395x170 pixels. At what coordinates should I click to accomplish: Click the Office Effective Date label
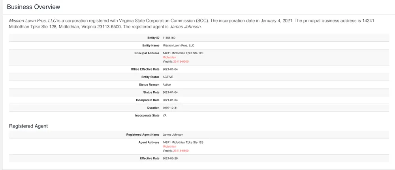(x=145, y=69)
